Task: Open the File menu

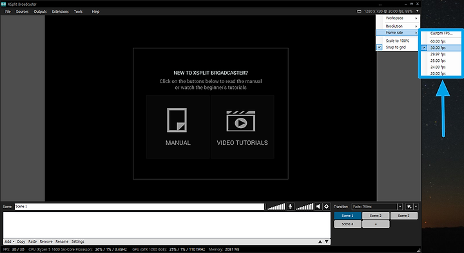Action: pos(8,12)
